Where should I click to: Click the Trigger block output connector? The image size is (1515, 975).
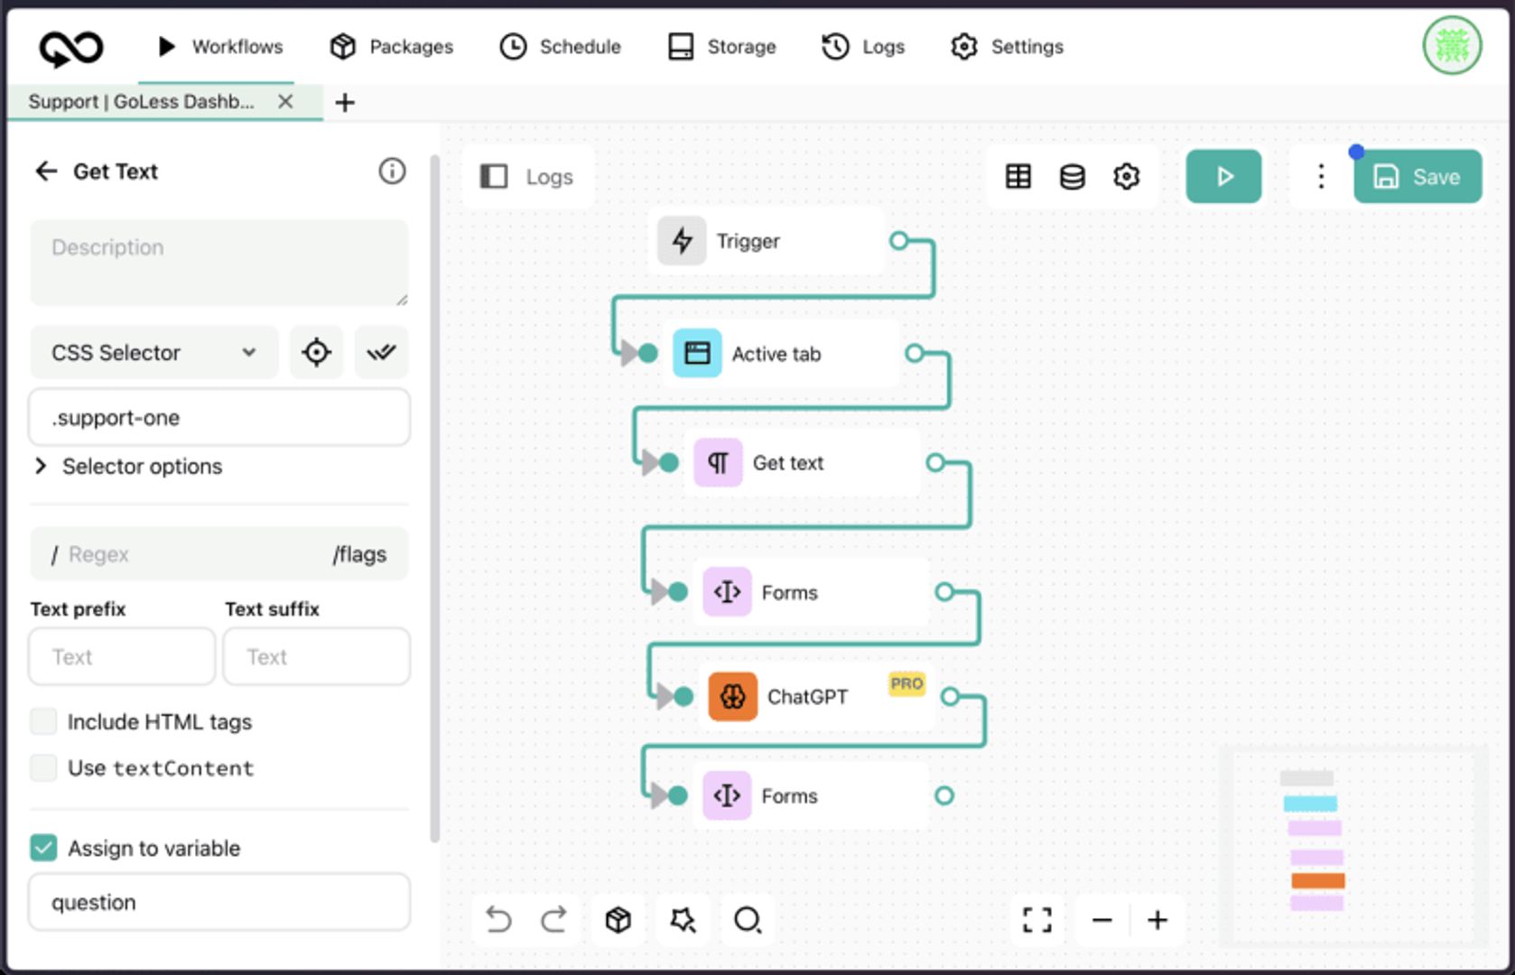898,241
